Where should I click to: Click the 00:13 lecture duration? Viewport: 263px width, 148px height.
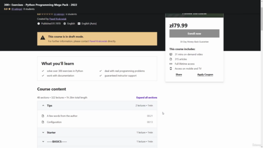pos(150,122)
